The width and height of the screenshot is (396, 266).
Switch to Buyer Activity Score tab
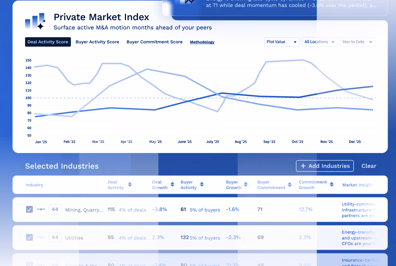point(97,42)
